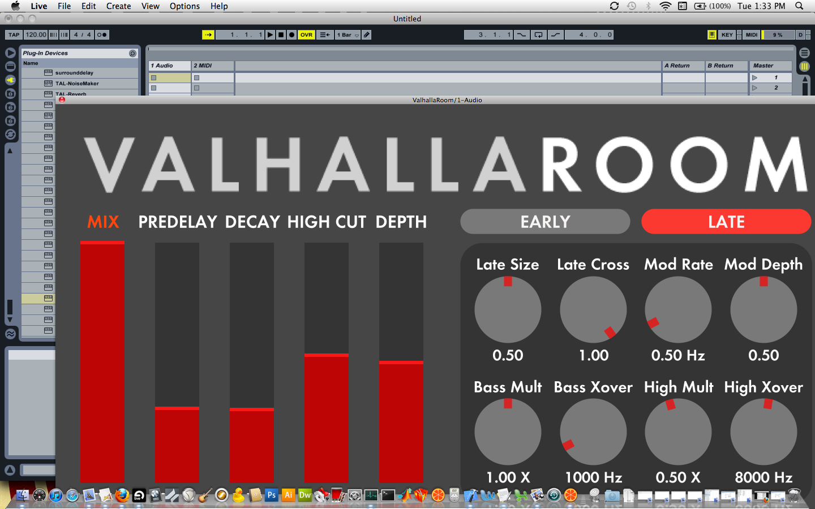Screen dimensions: 815x509
Task: Click first clip slot stop on 1 Audio
Action: pos(153,78)
